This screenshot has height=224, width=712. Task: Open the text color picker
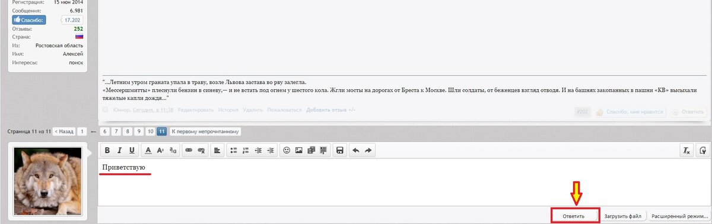tap(148, 151)
